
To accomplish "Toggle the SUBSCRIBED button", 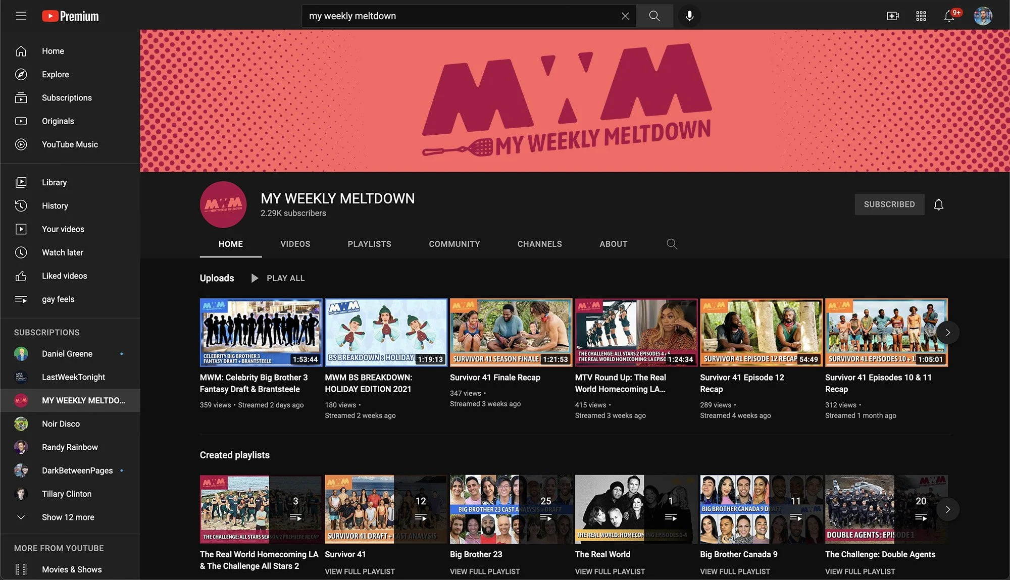I will point(889,204).
